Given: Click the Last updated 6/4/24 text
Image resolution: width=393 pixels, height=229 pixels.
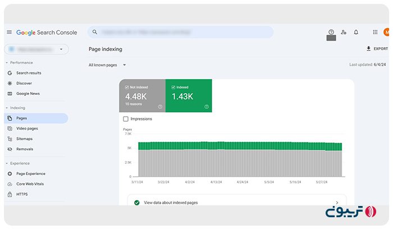Looking at the screenshot, I should click(x=367, y=65).
